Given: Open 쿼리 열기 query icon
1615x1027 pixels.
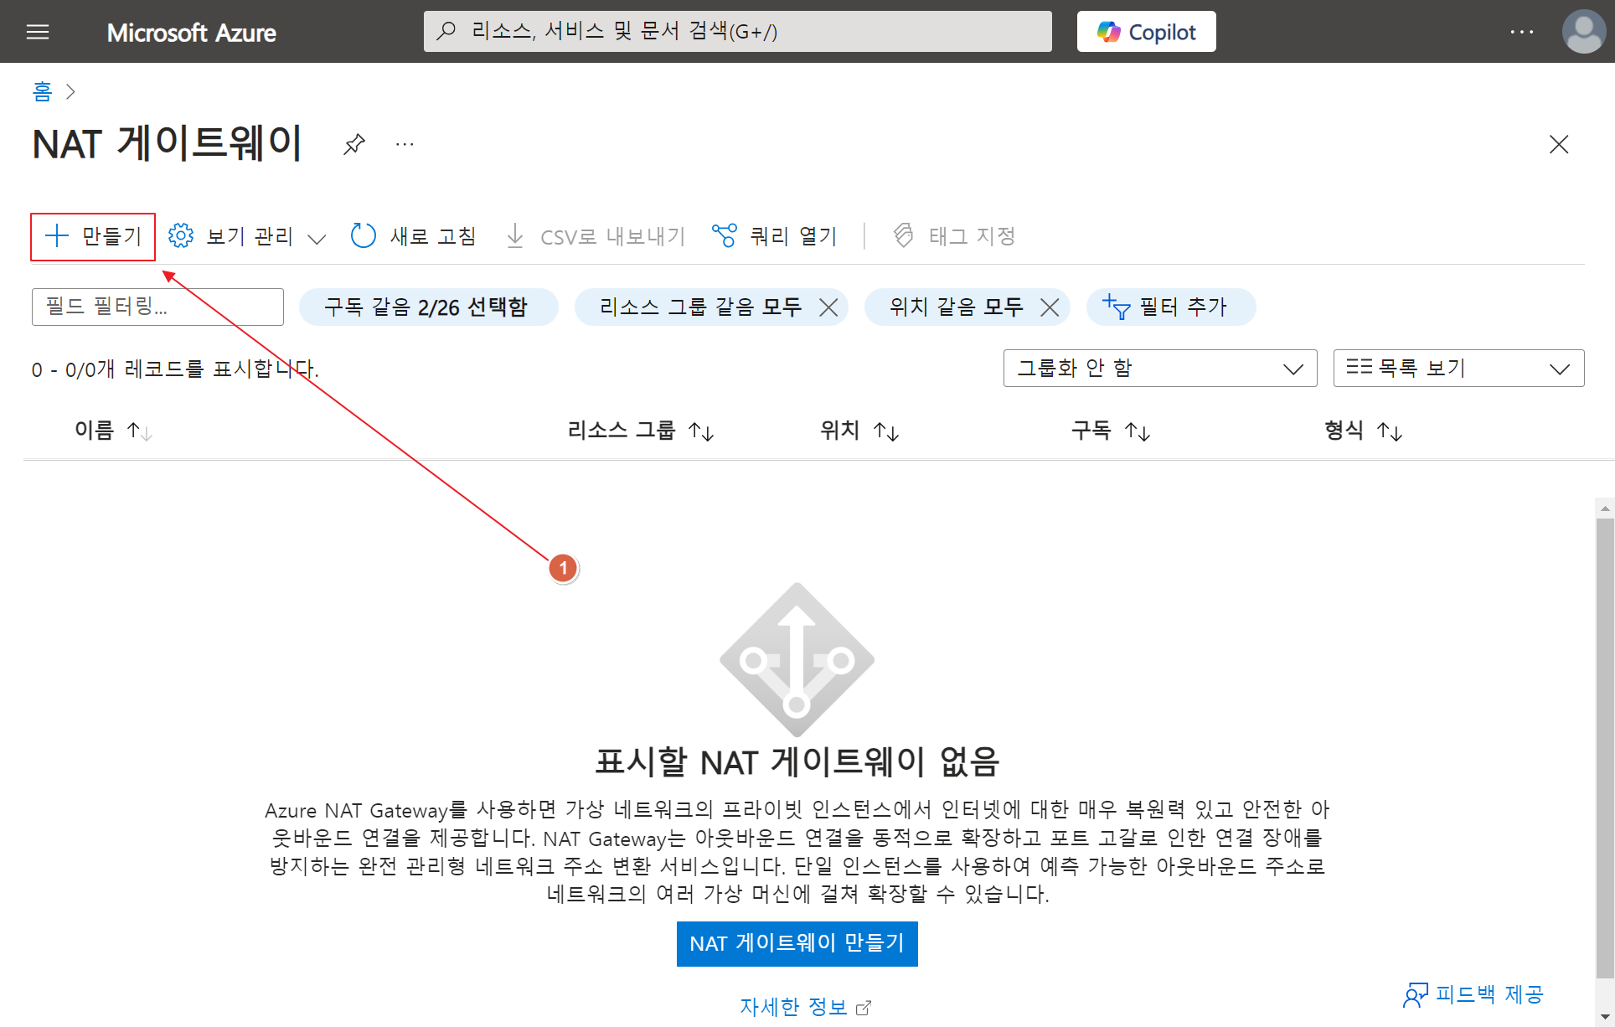Looking at the screenshot, I should (724, 236).
